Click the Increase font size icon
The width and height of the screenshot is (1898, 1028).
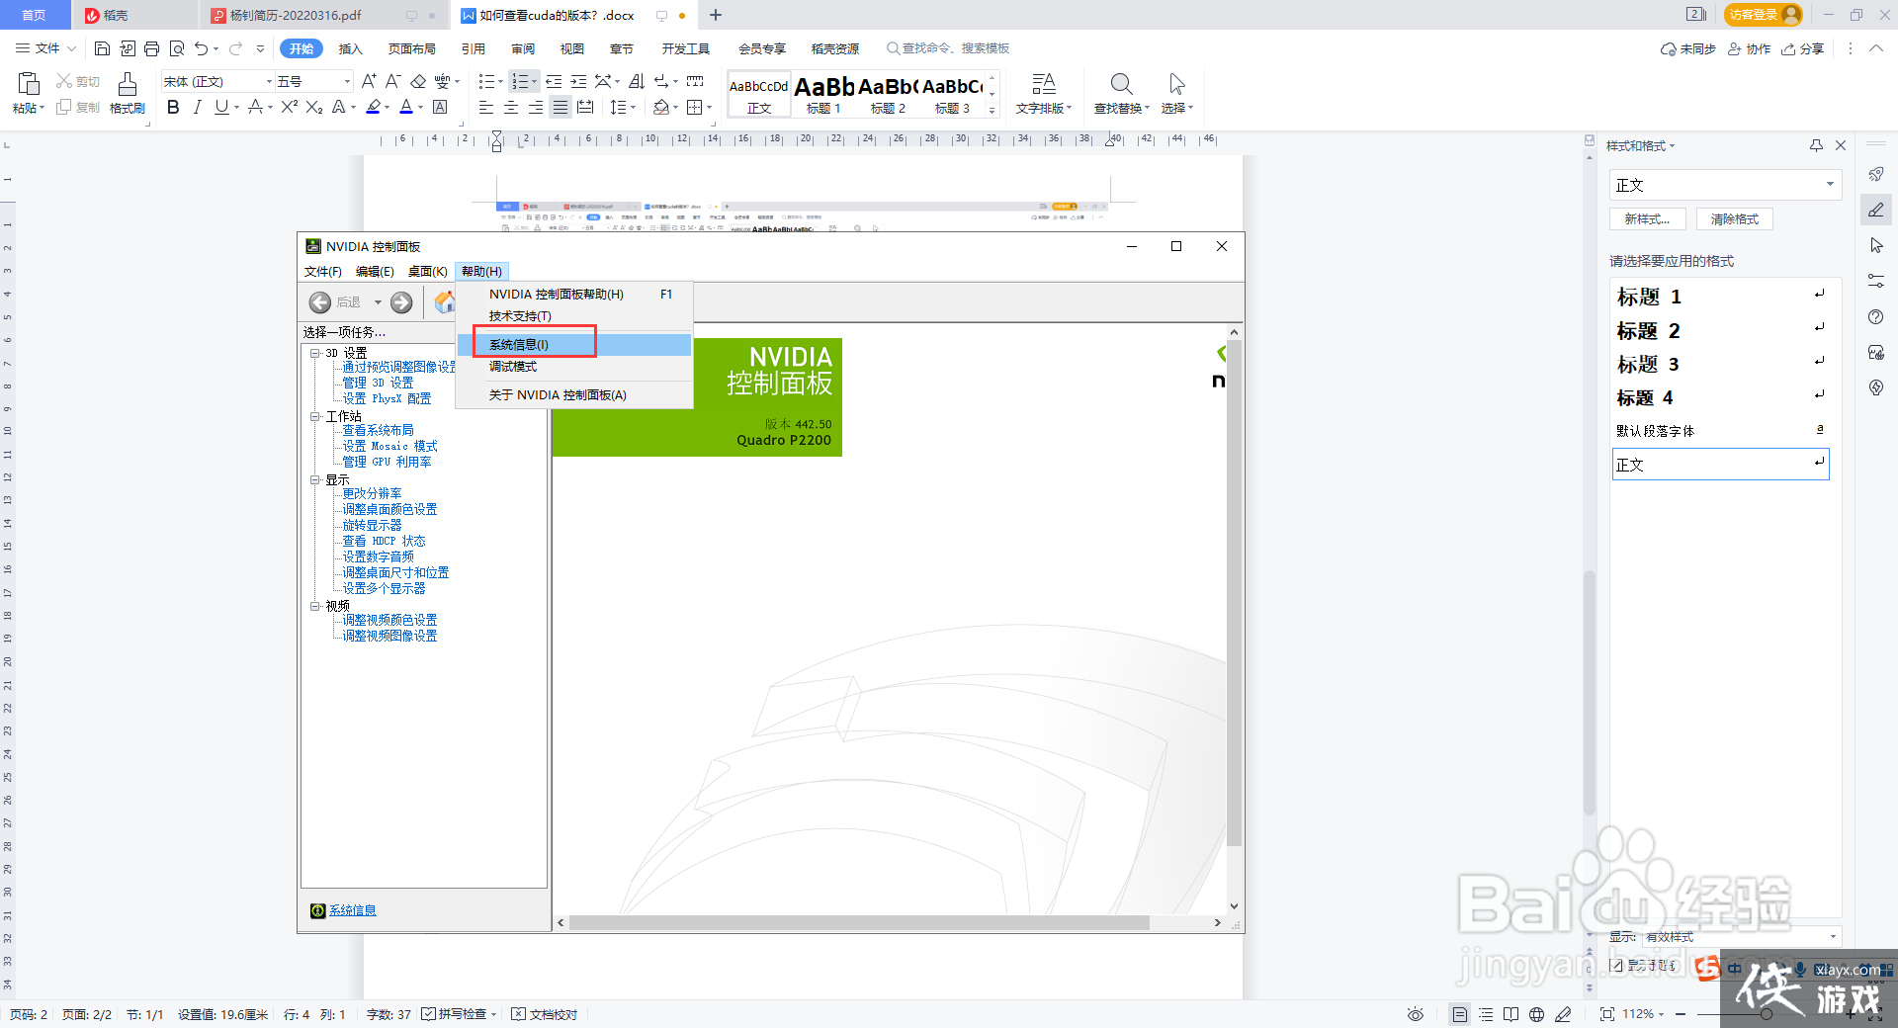click(x=369, y=81)
